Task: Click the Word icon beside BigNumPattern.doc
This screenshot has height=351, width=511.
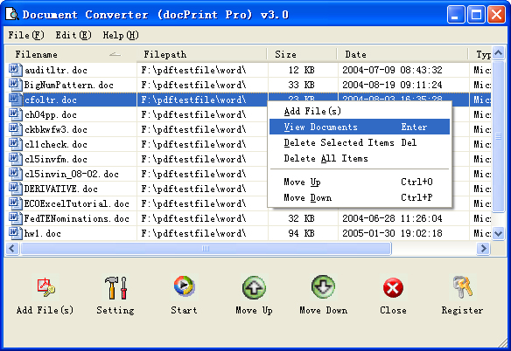Action: (x=15, y=85)
